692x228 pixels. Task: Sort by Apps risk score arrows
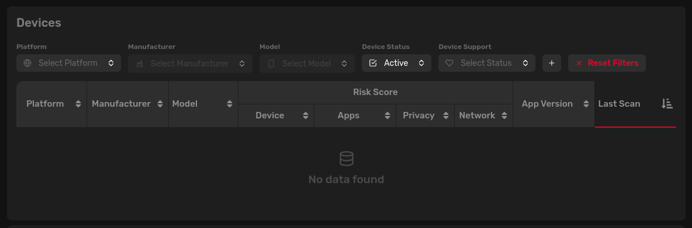[x=387, y=115]
